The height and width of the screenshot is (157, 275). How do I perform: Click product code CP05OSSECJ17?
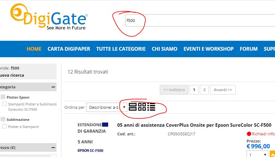[181, 134]
